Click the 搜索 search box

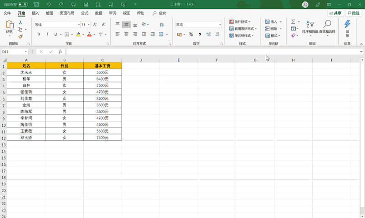159,13
